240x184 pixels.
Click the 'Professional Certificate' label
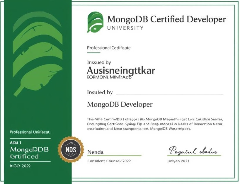pyautogui.click(x=109, y=48)
